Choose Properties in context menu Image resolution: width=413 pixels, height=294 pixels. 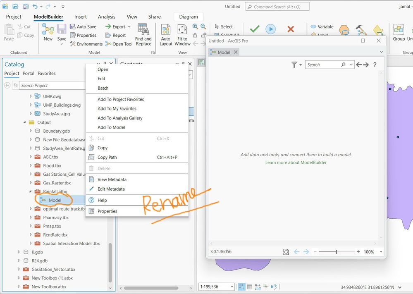coord(137,211)
